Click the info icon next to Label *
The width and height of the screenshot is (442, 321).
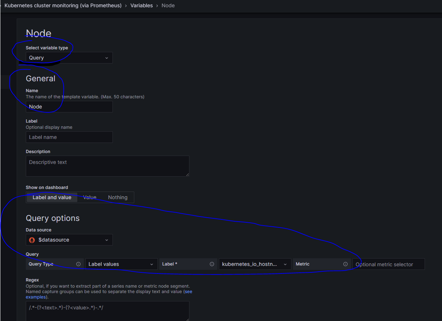(x=212, y=264)
